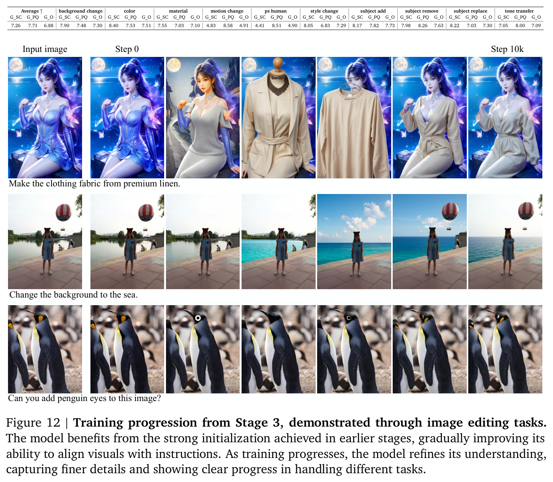Viewport: 553px width, 482px height.
Task: Click the 'background change' table header
Action: coord(81,11)
